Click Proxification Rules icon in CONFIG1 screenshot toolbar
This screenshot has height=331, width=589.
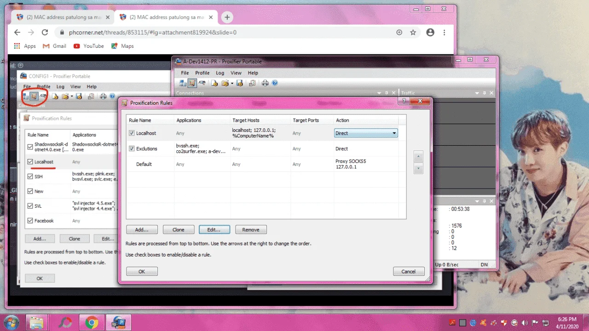click(34, 96)
